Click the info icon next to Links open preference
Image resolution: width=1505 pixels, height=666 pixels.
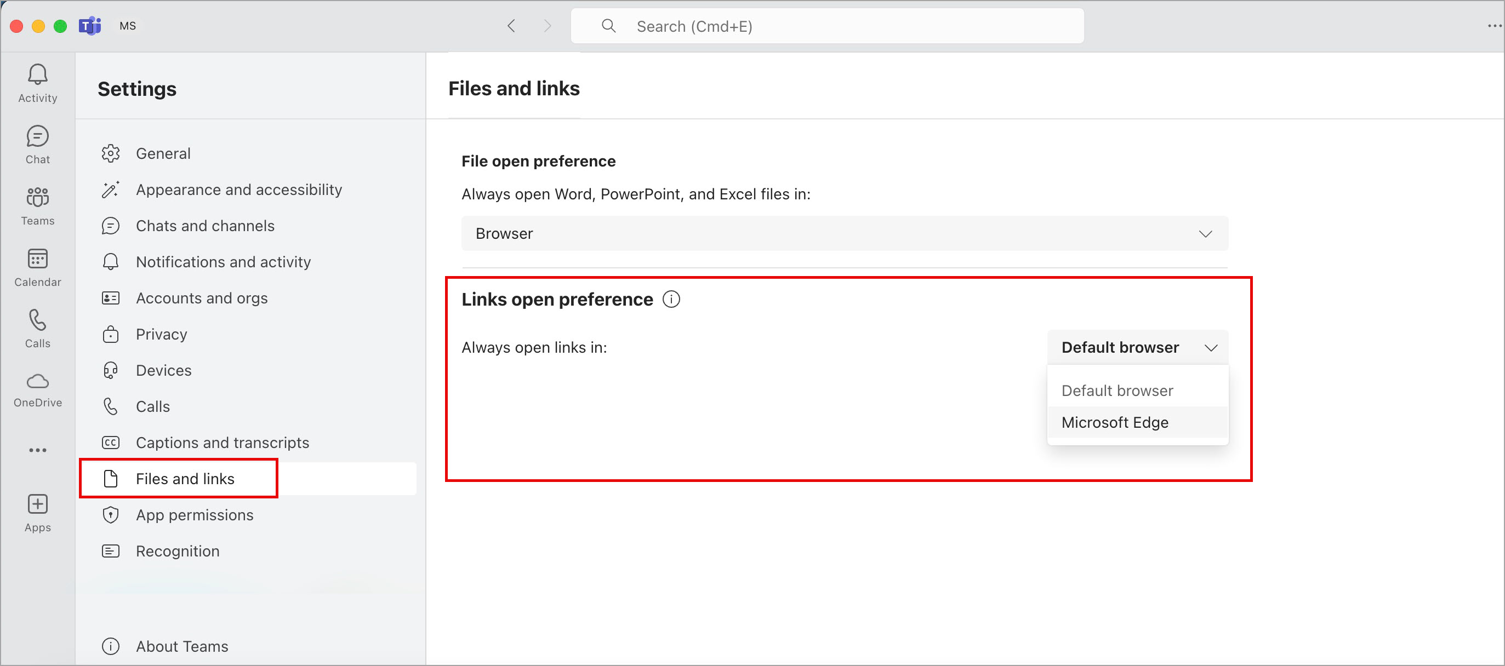click(x=673, y=300)
